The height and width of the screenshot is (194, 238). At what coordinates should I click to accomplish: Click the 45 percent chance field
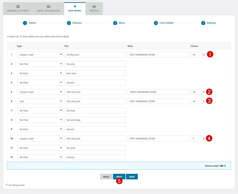196,55
